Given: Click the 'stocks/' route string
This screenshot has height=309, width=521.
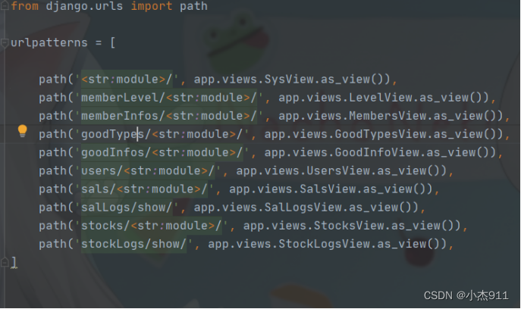Looking at the screenshot, I should 105,226.
